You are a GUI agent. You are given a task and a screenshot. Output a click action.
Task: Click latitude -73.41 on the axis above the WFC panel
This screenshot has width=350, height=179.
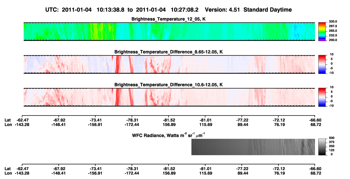pos(96,120)
